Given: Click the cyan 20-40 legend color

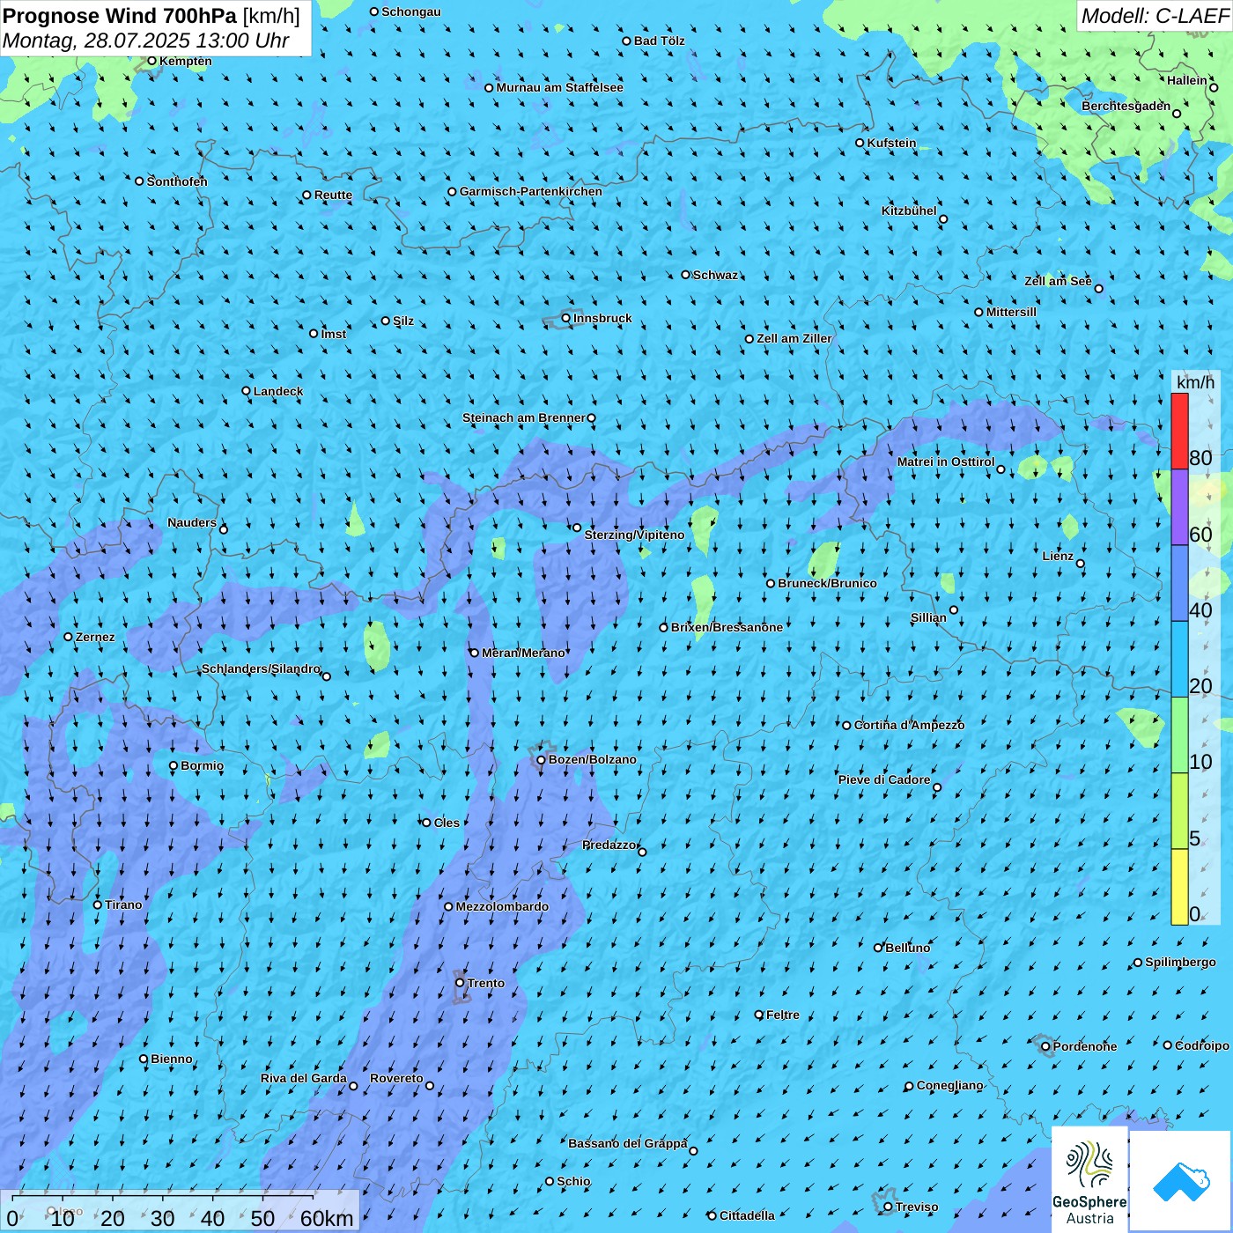Looking at the screenshot, I should [1179, 660].
